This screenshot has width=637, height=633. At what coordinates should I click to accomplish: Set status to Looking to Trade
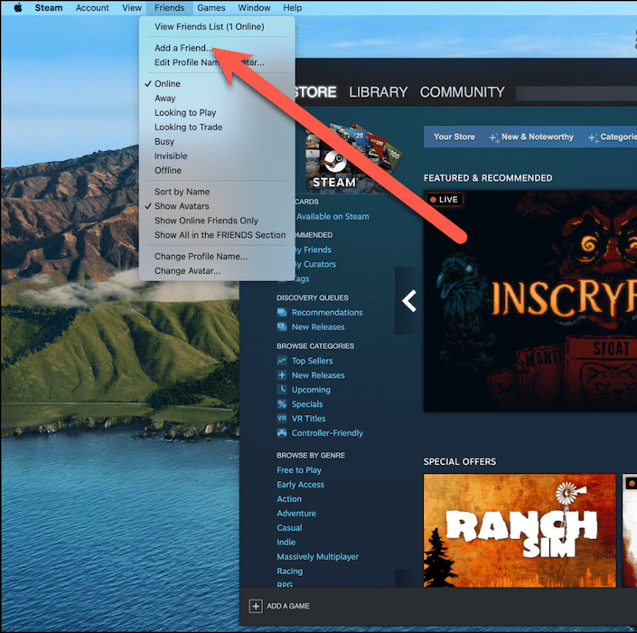pos(188,128)
